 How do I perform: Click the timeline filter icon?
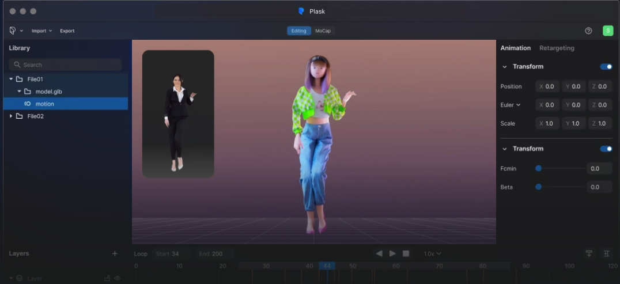click(x=589, y=253)
